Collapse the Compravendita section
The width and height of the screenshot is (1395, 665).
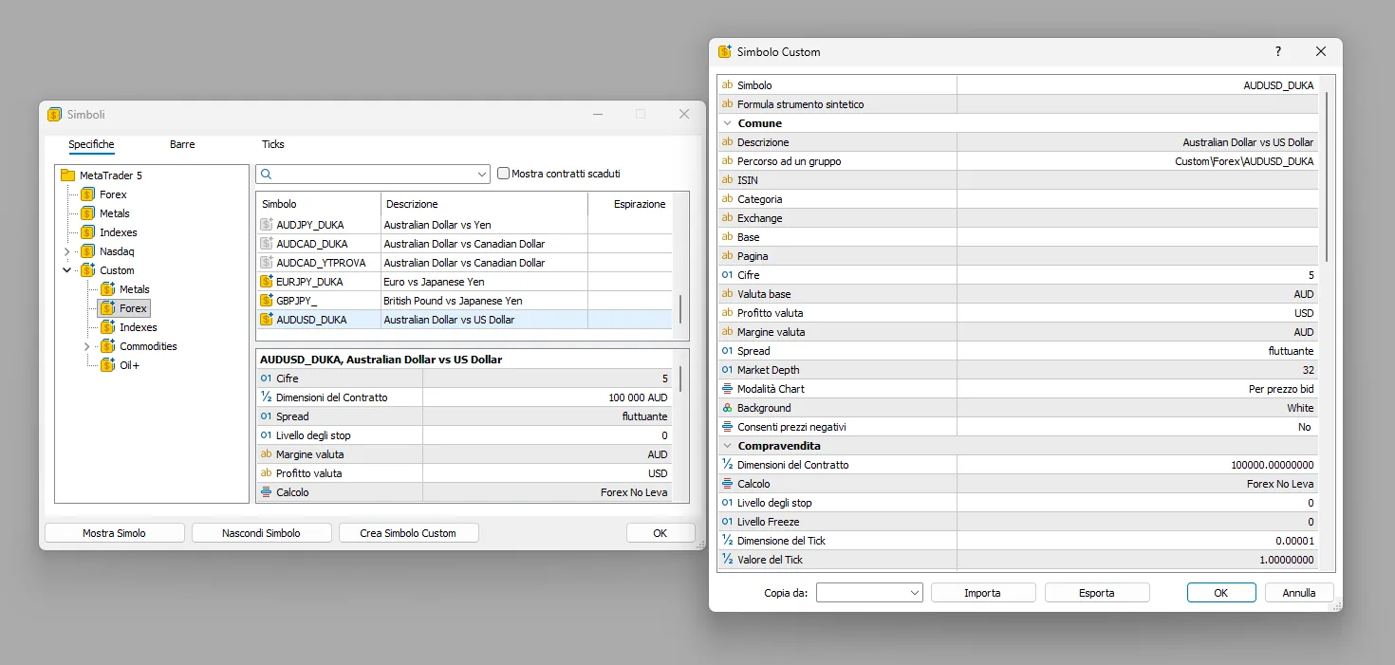coord(728,446)
